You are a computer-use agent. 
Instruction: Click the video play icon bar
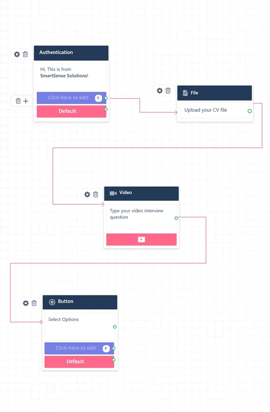click(x=141, y=239)
